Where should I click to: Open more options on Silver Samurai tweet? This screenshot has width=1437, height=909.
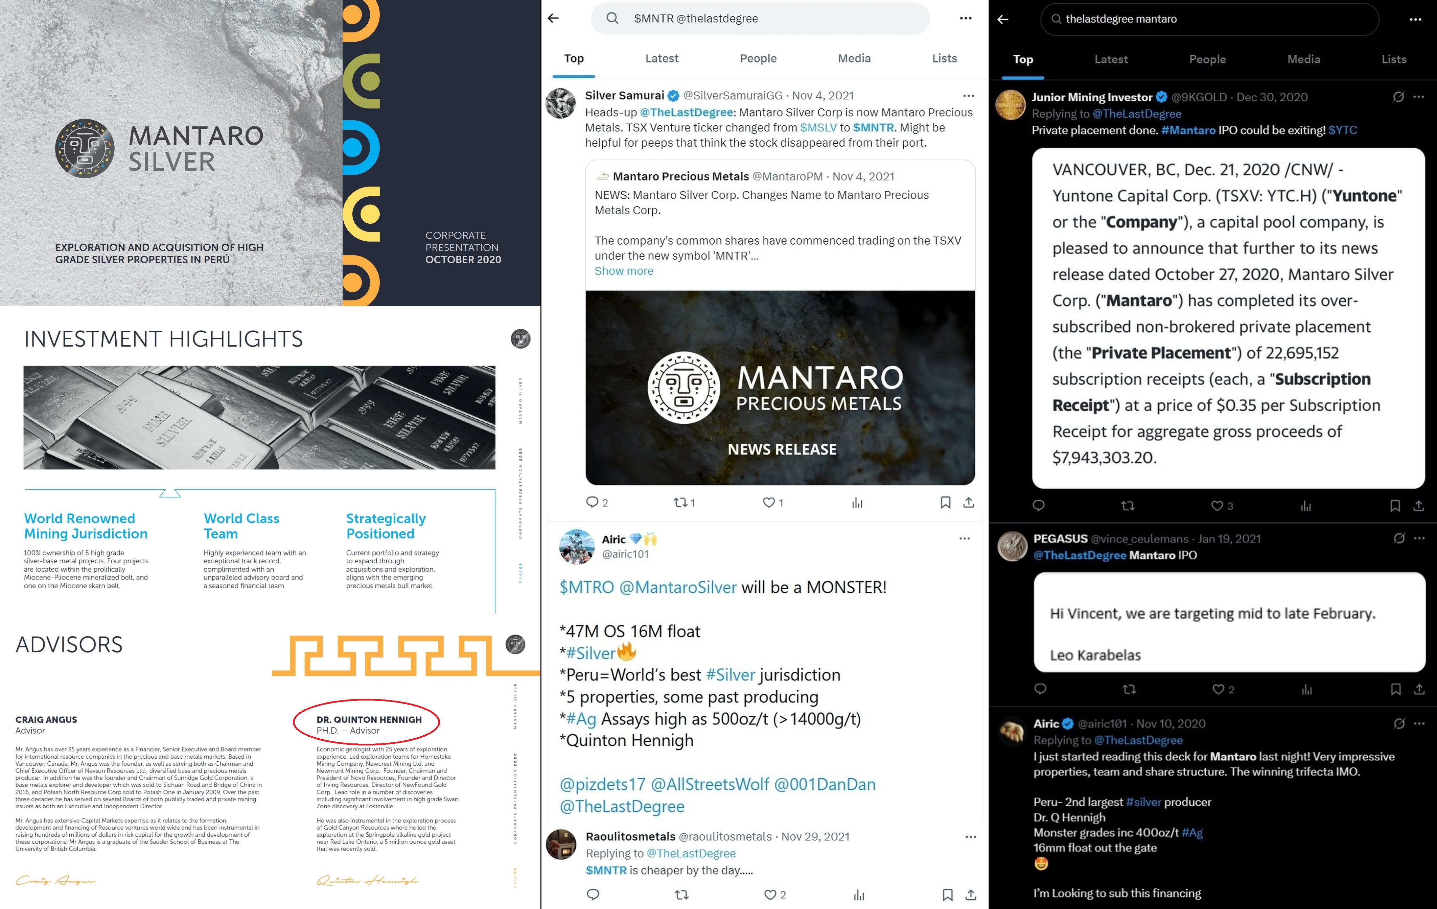pos(969,96)
